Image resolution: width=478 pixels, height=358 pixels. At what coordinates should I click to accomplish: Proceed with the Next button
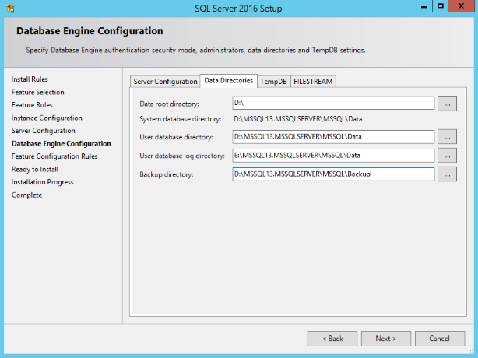(x=386, y=339)
